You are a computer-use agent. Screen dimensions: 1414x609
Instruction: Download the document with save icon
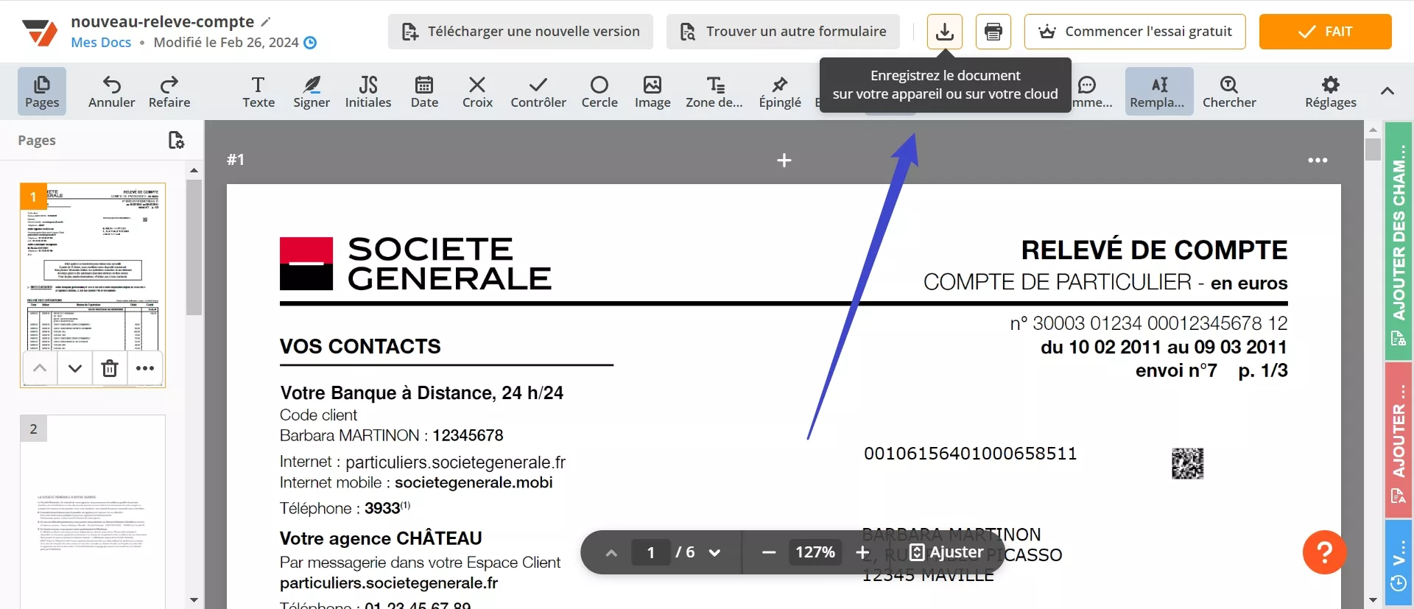(944, 32)
